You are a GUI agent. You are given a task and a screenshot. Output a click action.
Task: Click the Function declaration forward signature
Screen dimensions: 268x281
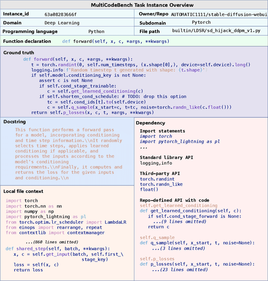[116, 41]
